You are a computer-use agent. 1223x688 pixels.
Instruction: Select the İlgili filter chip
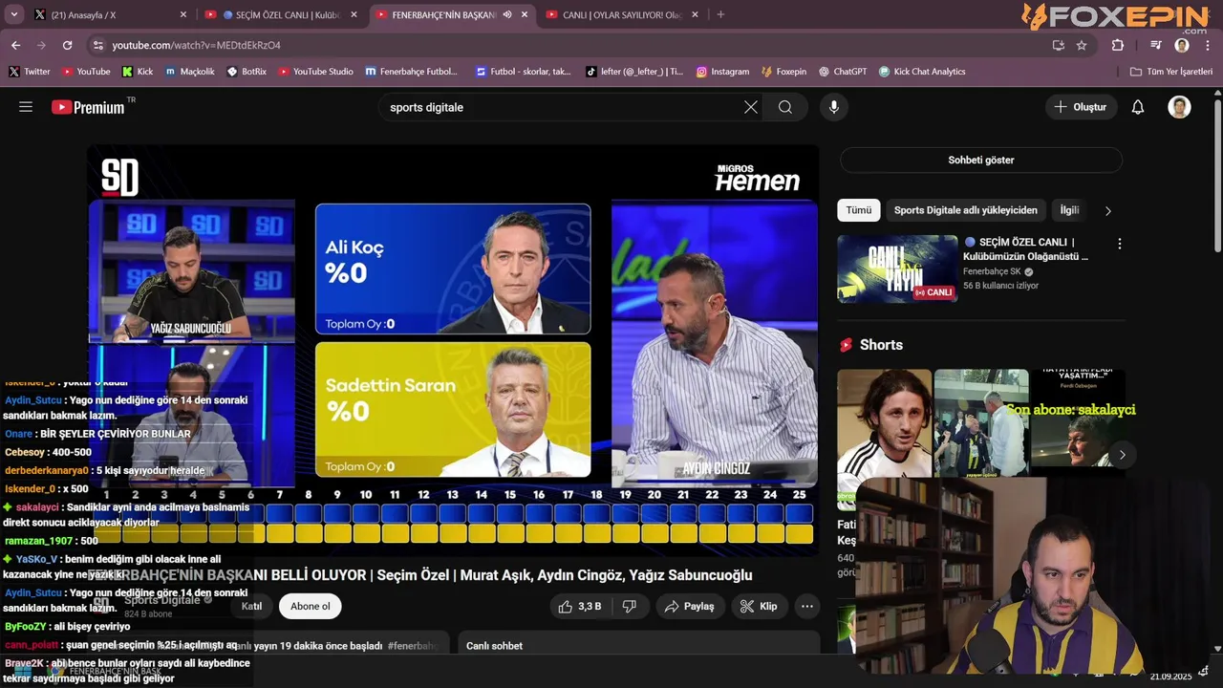1069,210
